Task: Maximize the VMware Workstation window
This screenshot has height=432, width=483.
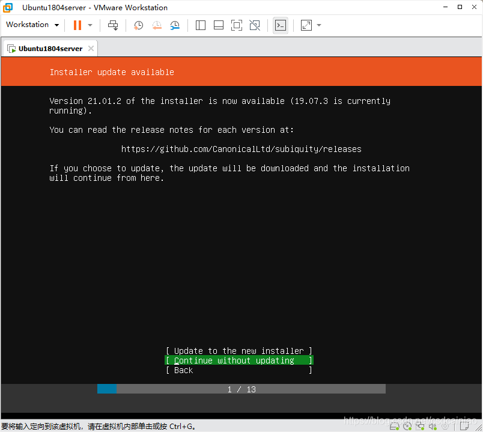Action: 460,7
